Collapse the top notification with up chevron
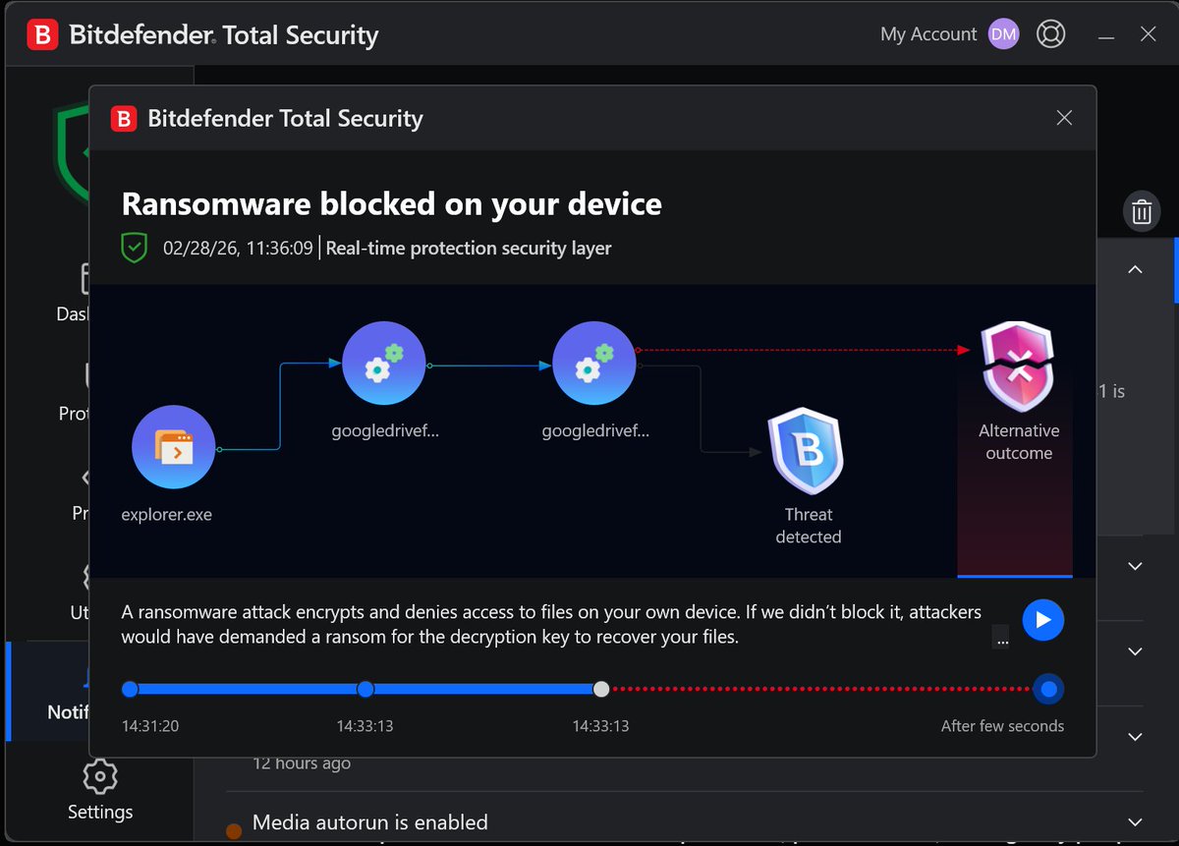 tap(1135, 269)
